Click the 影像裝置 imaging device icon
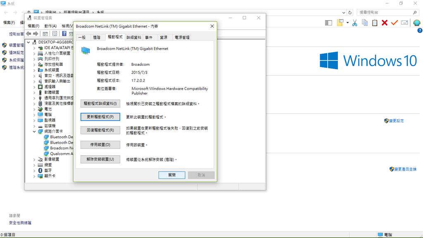423x238 pixels. click(40, 159)
